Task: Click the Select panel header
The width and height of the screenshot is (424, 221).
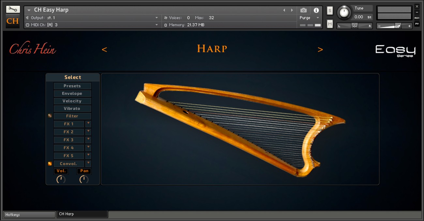Action: coord(73,77)
